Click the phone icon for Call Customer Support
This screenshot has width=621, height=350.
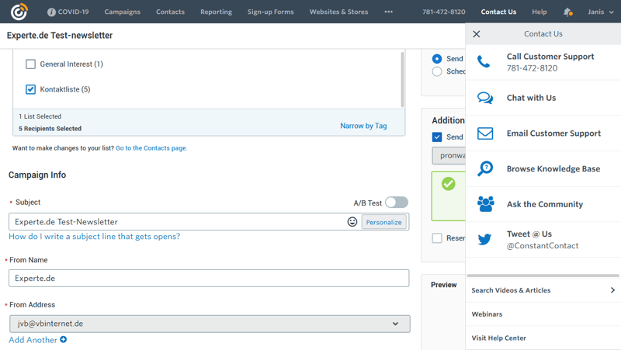click(x=484, y=62)
